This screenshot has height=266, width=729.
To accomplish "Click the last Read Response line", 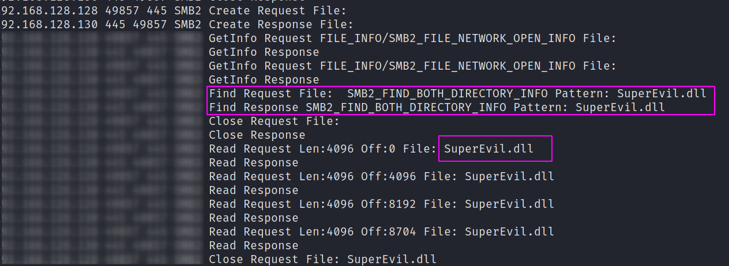I will [x=254, y=246].
